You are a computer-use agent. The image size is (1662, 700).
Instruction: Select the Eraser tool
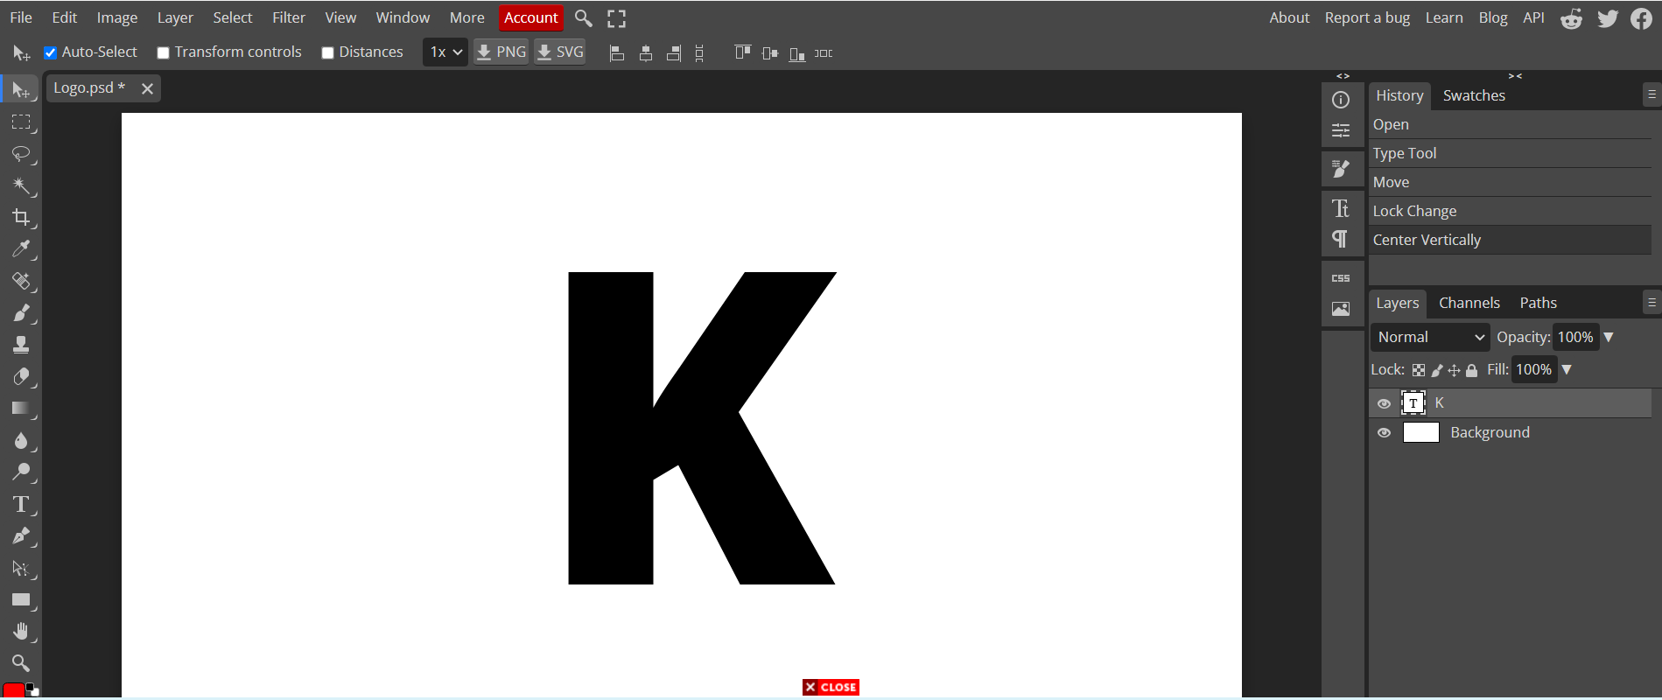coord(21,376)
